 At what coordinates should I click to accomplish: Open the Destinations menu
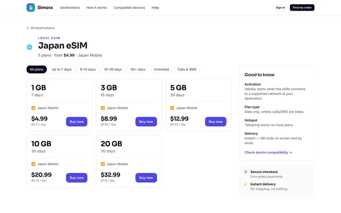[x=70, y=8]
